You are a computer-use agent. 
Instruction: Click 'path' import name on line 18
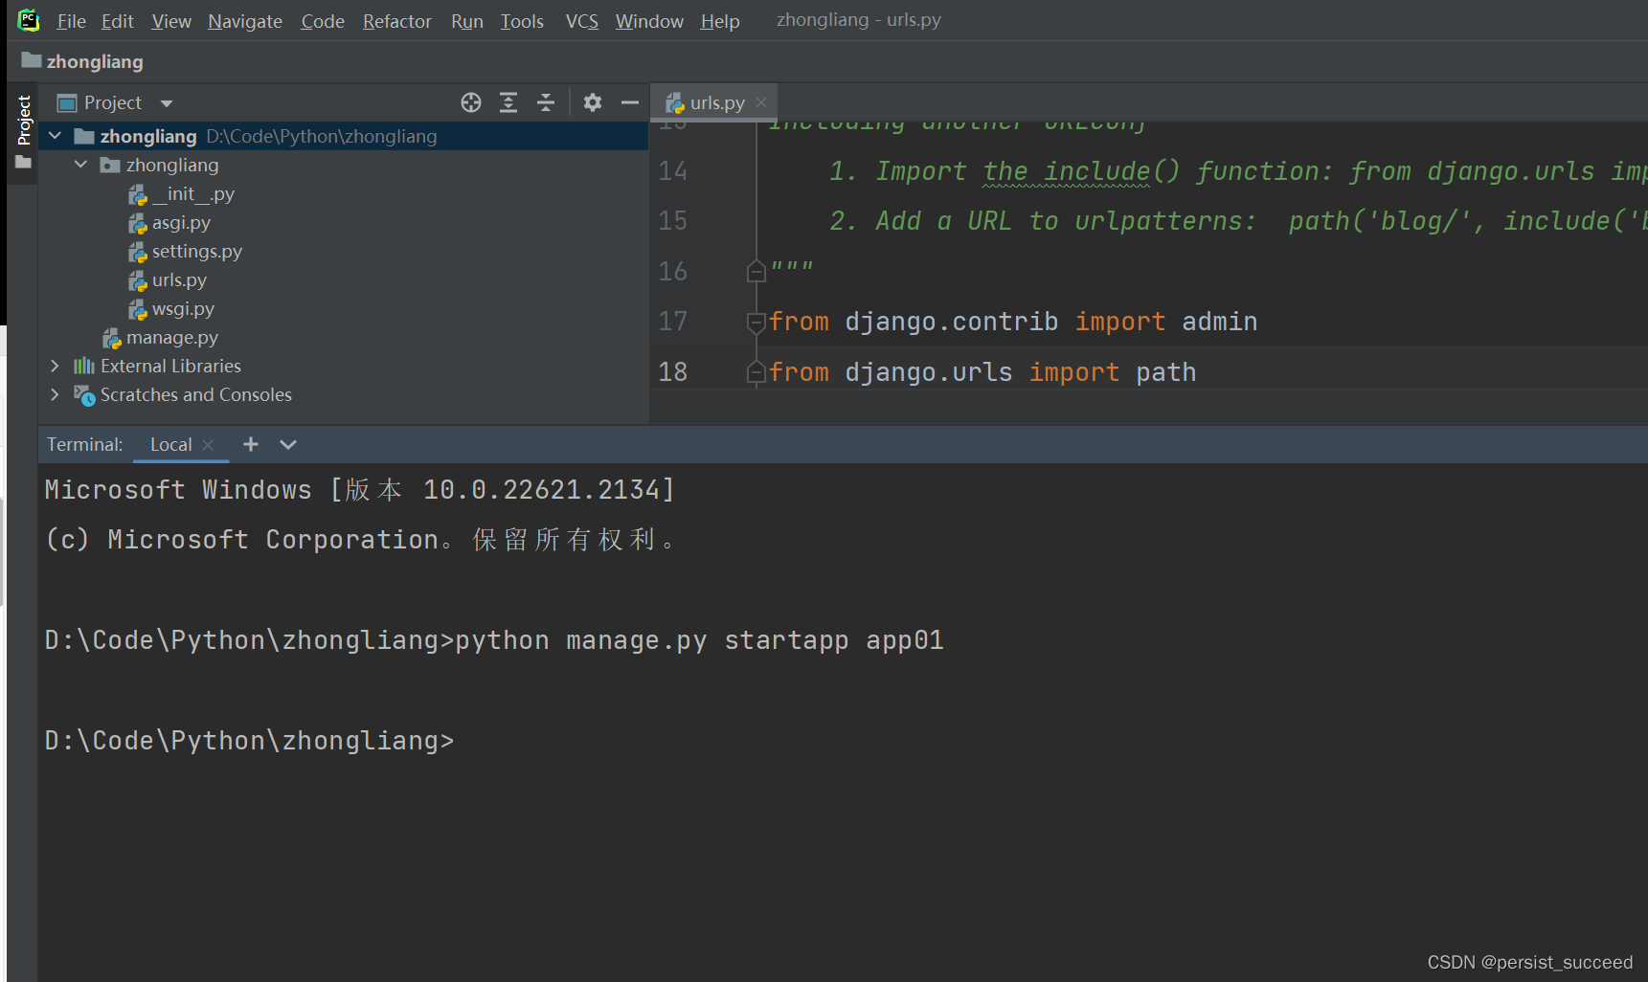(x=1165, y=372)
